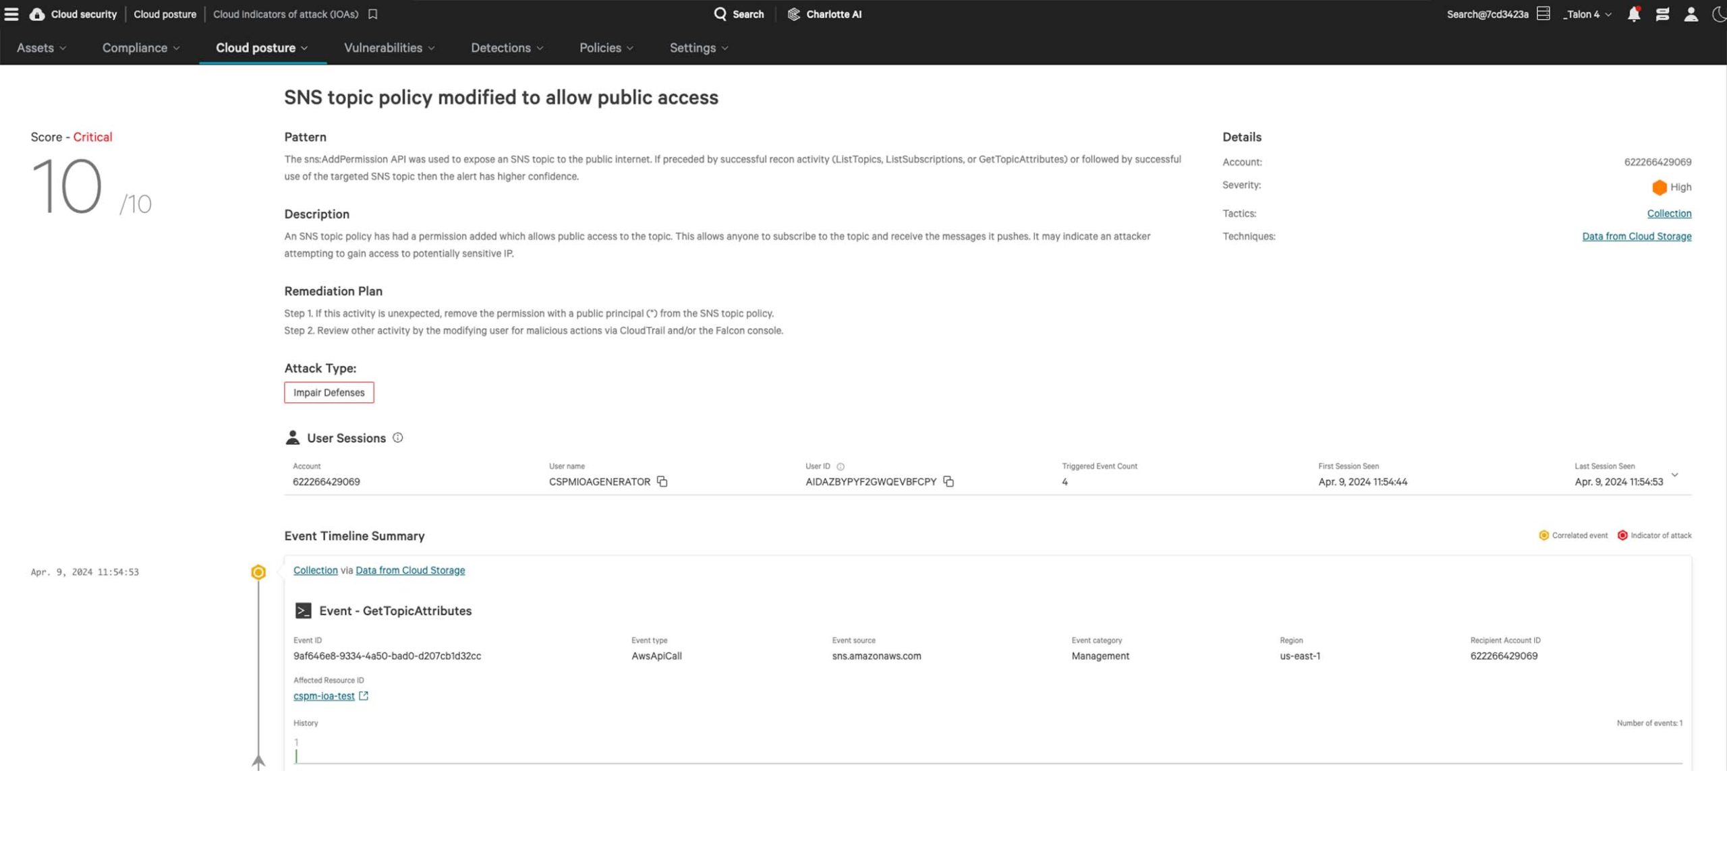Toggle dark mode moon icon
Image resolution: width=1727 pixels, height=864 pixels.
click(1719, 13)
